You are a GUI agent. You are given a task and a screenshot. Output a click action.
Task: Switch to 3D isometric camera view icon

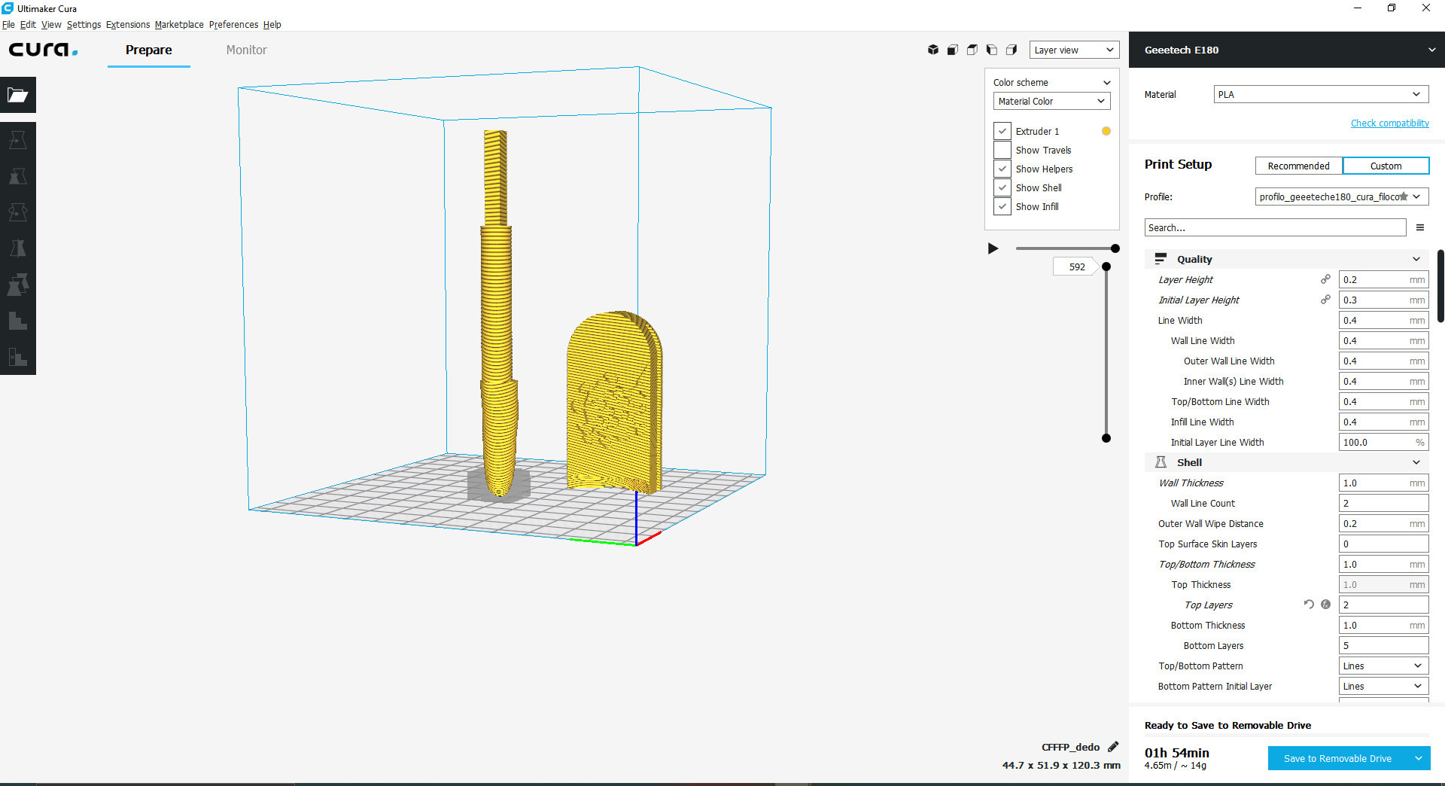point(933,50)
